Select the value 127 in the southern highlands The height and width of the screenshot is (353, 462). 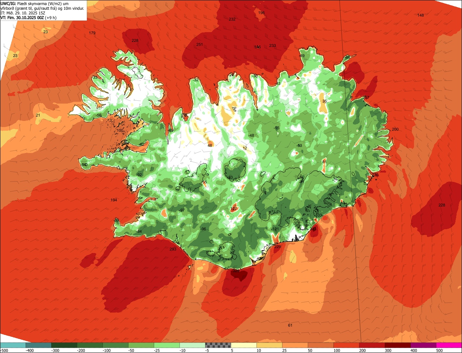coord(234,209)
